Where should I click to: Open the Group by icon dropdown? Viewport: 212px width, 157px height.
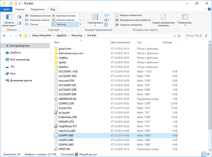(x=107, y=15)
